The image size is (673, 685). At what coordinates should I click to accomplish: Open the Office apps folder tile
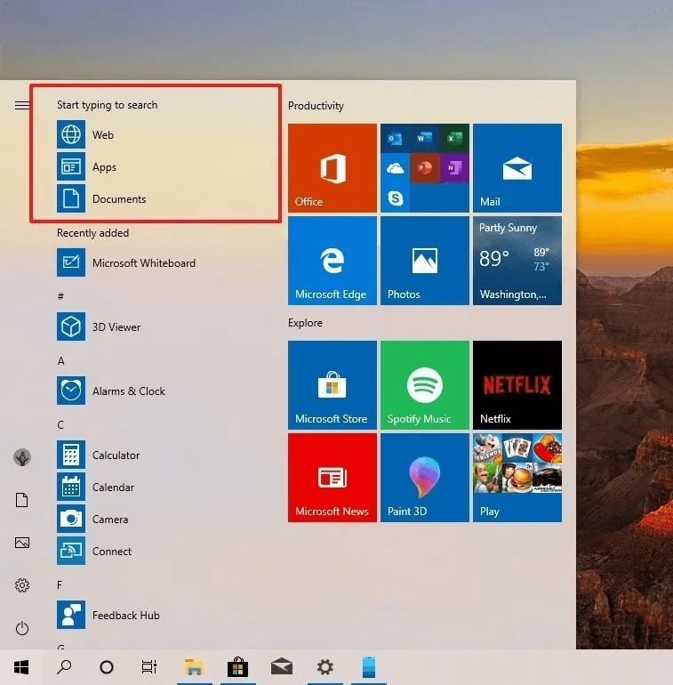[425, 168]
